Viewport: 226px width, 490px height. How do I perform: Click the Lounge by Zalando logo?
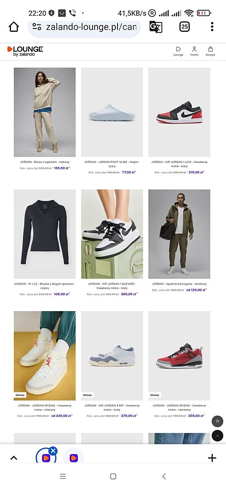click(x=25, y=51)
